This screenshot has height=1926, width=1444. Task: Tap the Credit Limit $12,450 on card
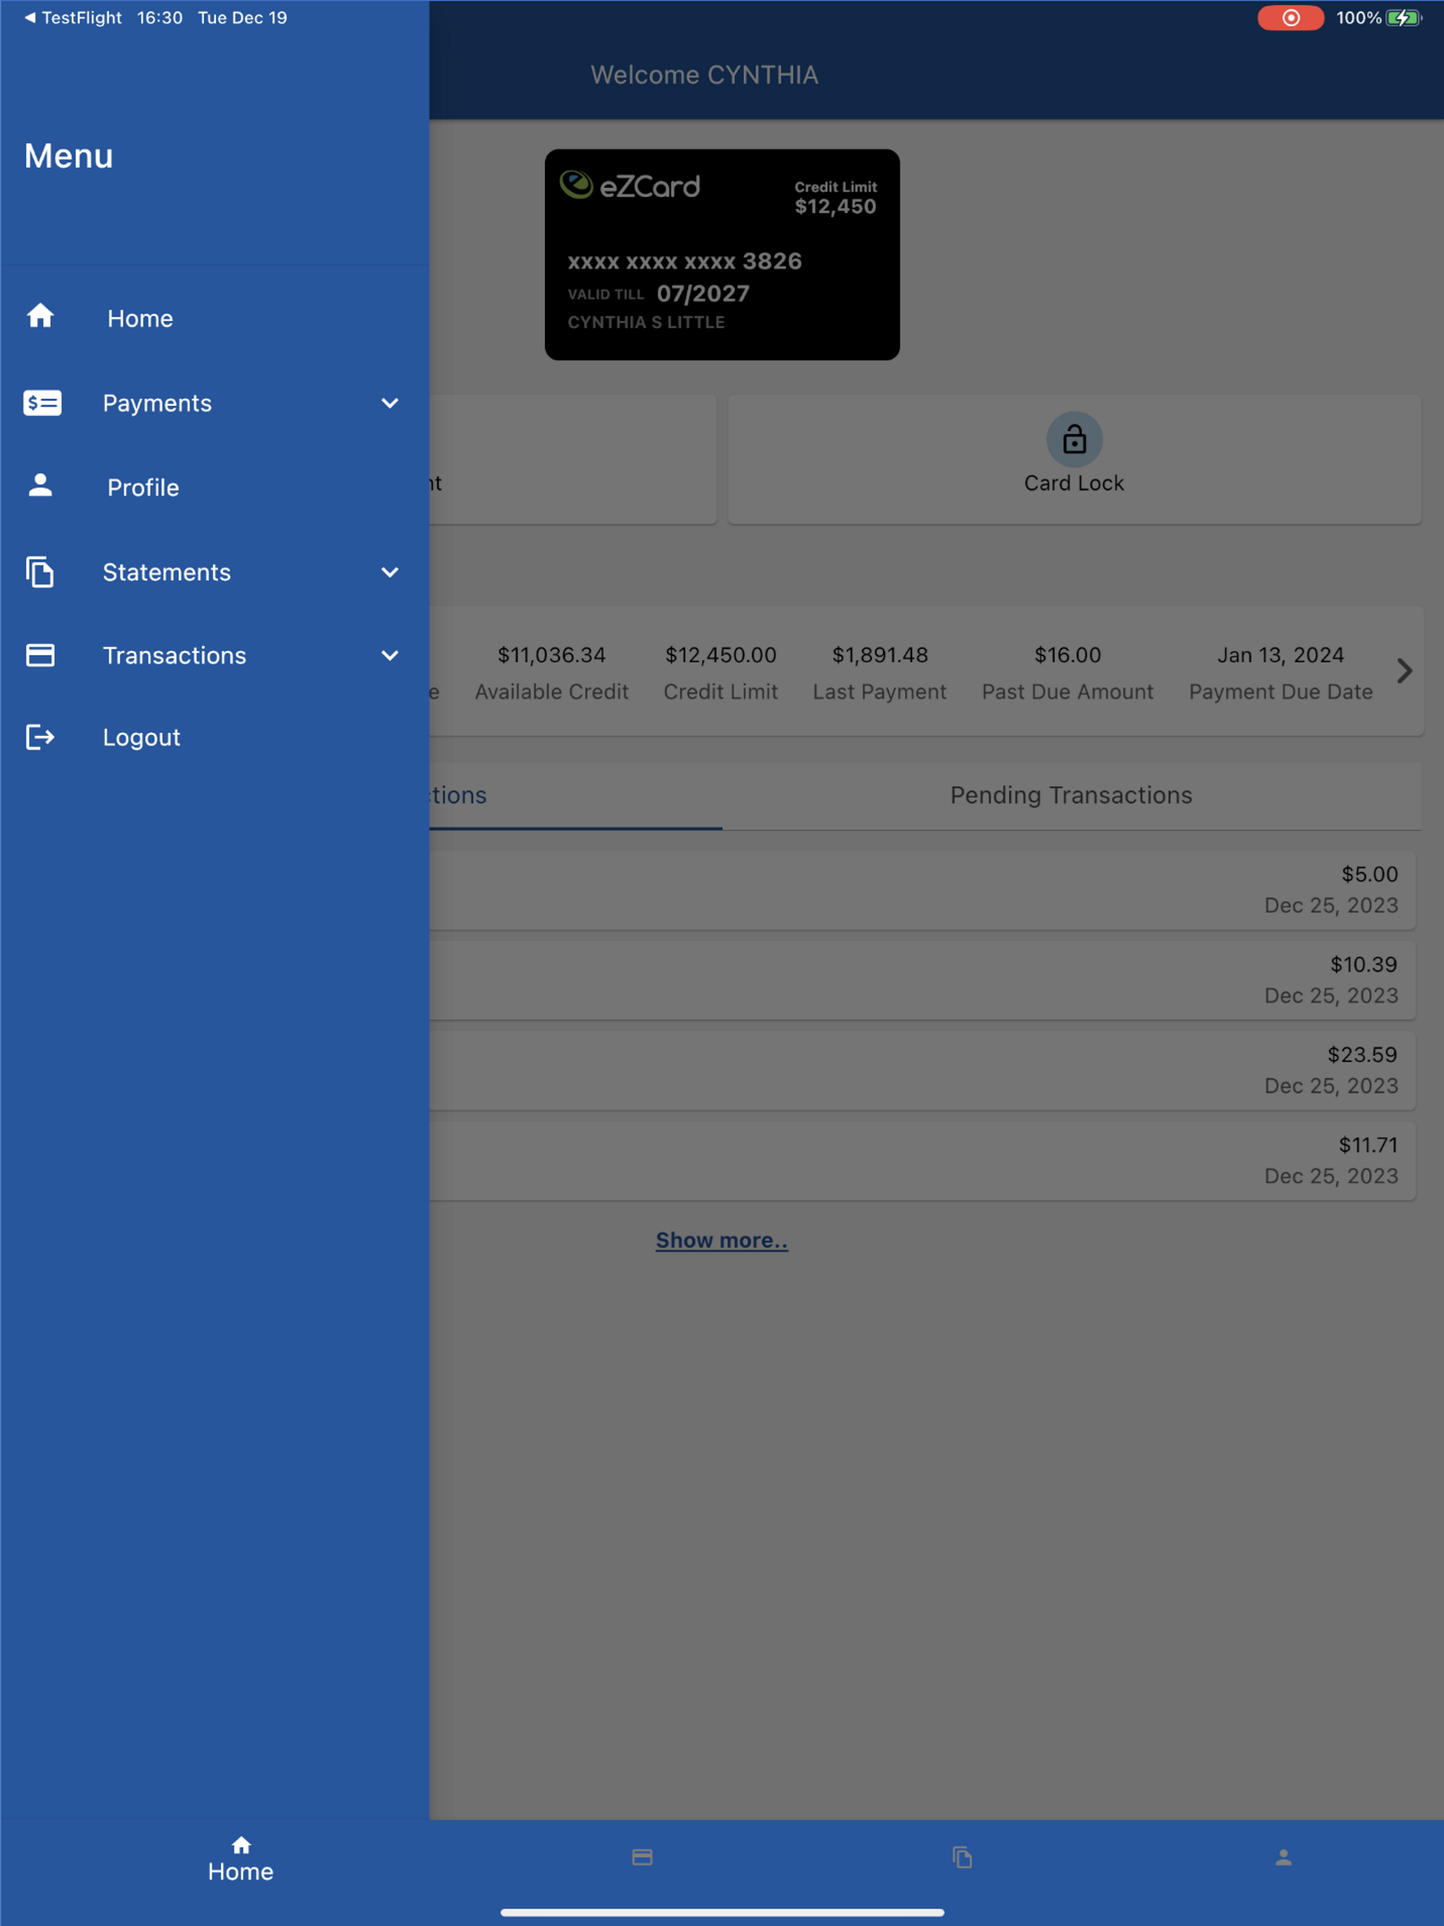click(836, 199)
